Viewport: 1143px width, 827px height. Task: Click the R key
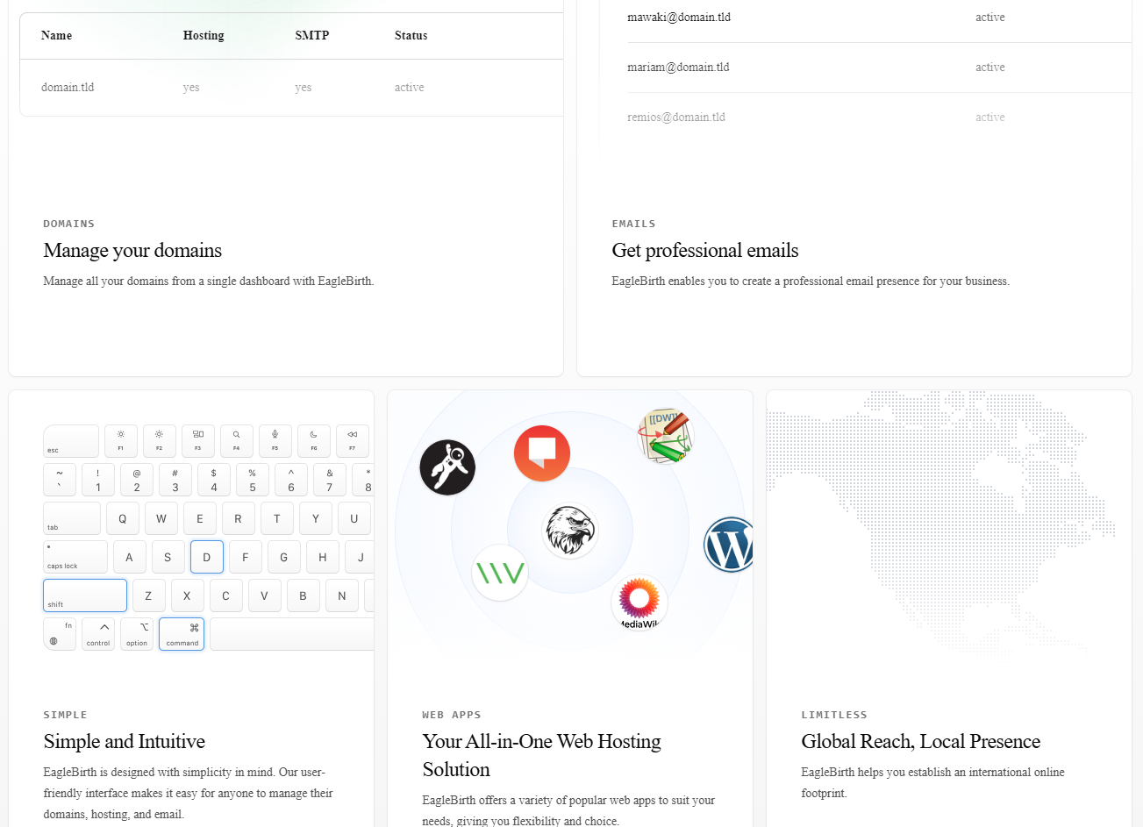coord(239,518)
